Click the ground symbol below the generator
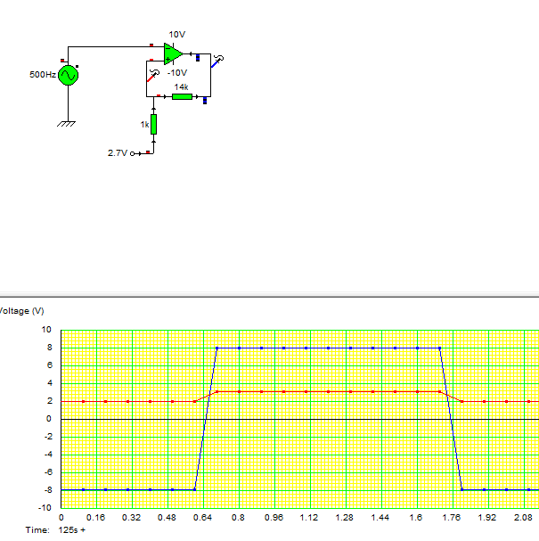 coord(66,124)
